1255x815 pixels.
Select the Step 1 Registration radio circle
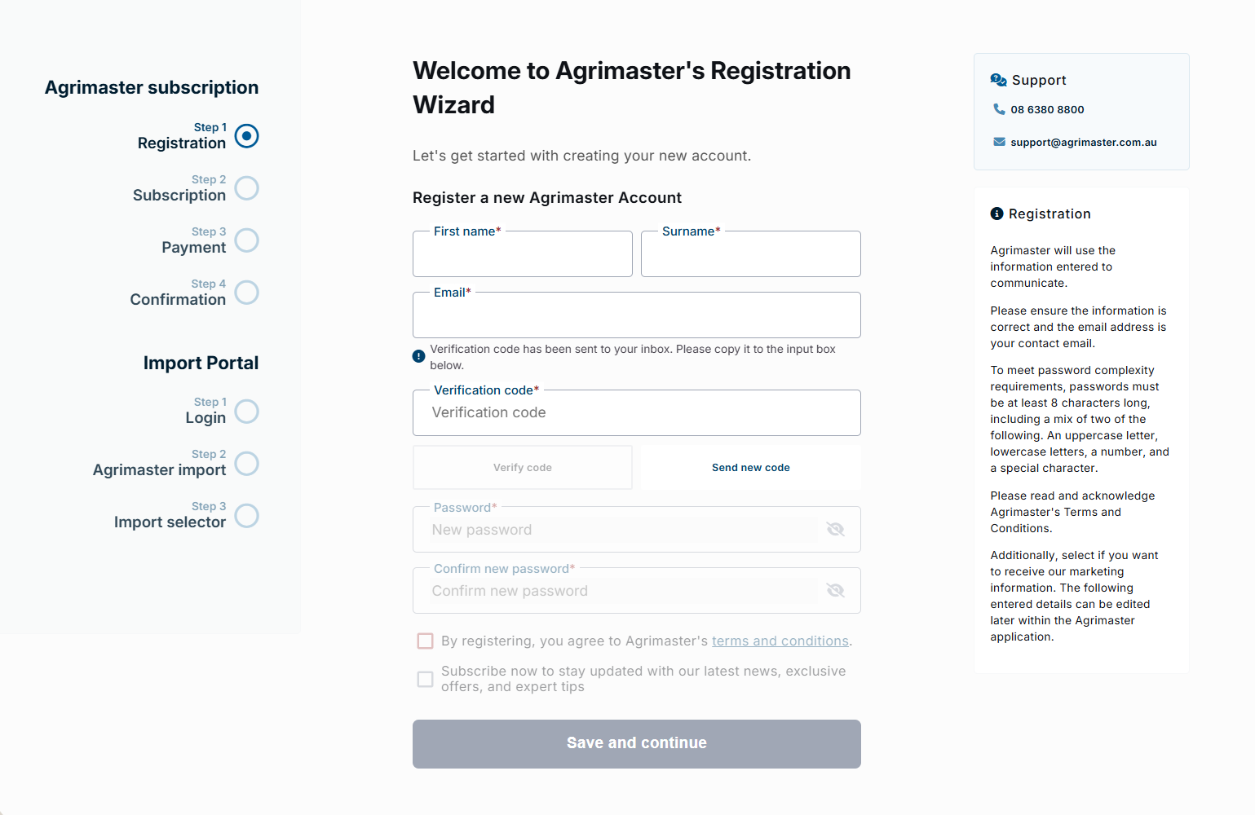coord(247,136)
